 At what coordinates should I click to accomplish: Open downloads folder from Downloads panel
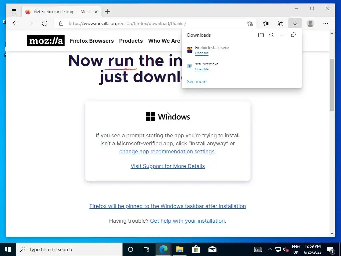(x=261, y=35)
